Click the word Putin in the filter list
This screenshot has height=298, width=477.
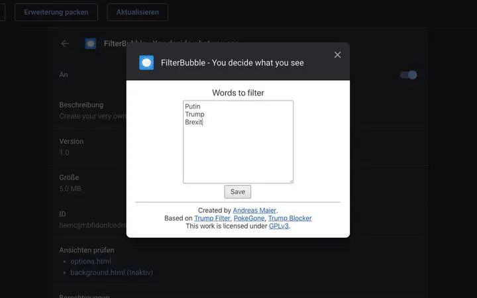click(193, 107)
